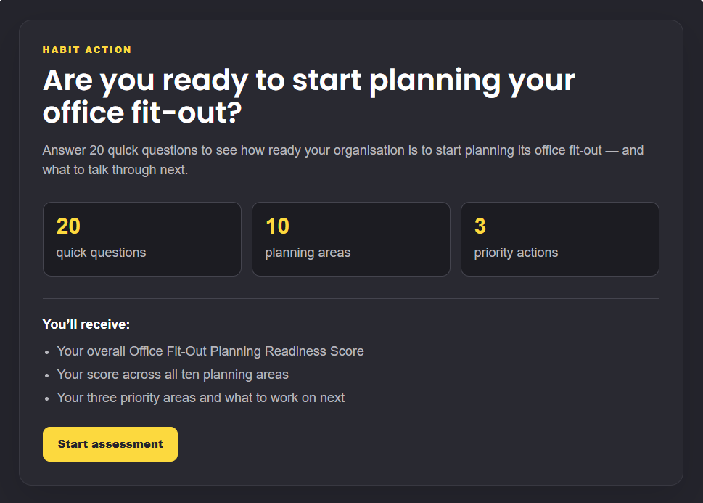Click the 'planning areas' label text

click(x=308, y=253)
